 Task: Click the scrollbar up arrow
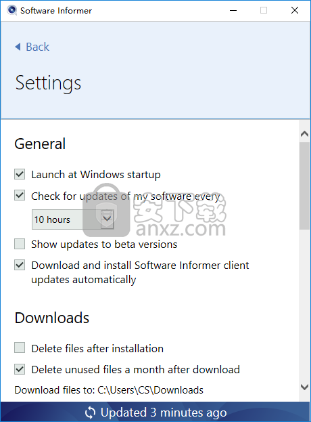tap(304, 133)
